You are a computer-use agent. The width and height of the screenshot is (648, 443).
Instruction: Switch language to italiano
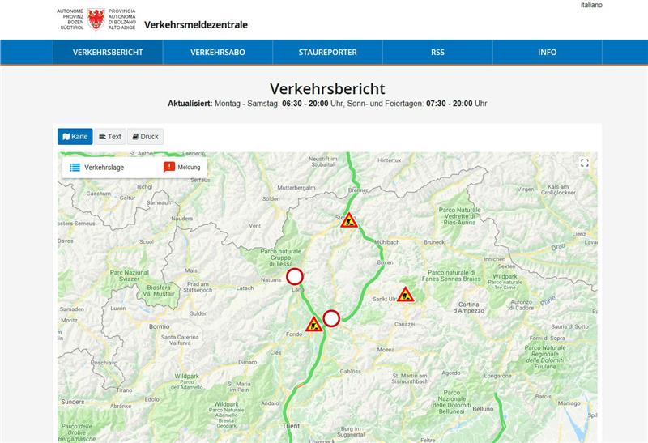(590, 6)
